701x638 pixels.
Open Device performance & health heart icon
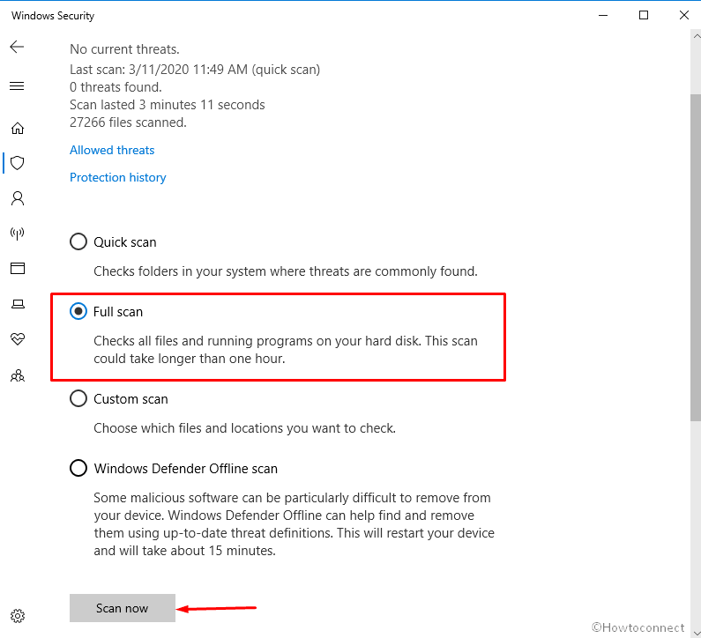(18, 339)
